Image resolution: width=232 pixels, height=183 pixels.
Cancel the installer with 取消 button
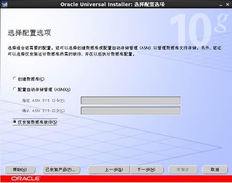(215, 170)
